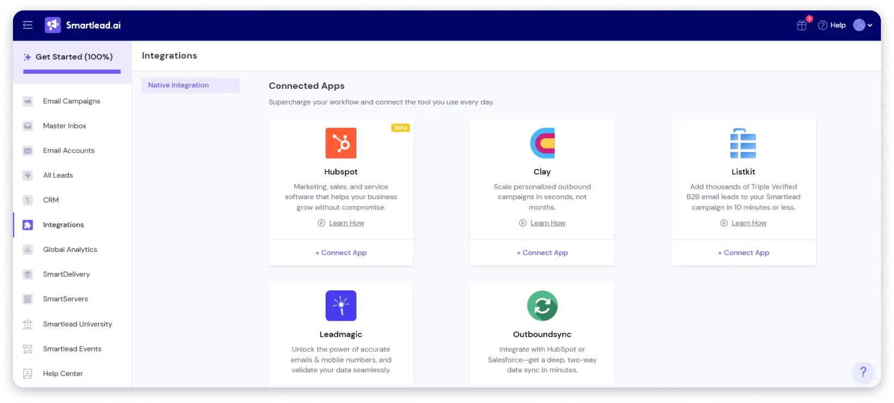The image size is (894, 403).
Task: Click the SmartDelivery icon
Action: tap(28, 274)
